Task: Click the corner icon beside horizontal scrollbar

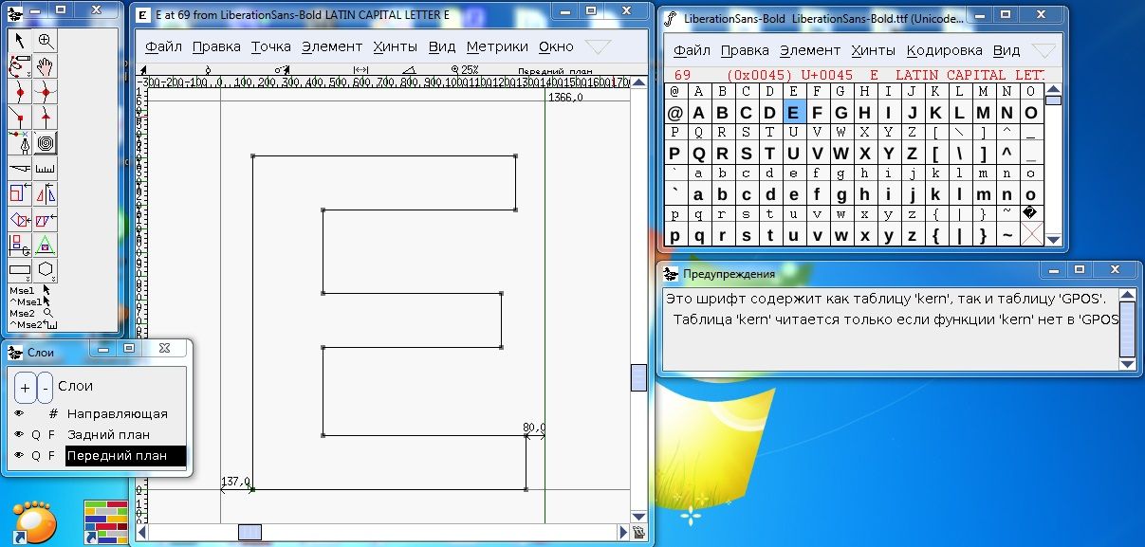Action: 639,532
